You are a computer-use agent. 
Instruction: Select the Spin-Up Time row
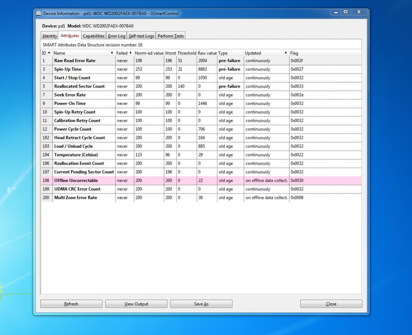coord(201,69)
